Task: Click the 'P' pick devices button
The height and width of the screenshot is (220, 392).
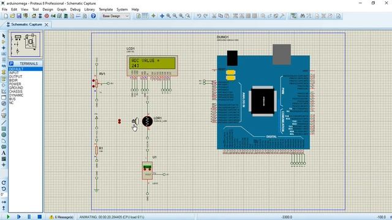Action: (x=11, y=64)
